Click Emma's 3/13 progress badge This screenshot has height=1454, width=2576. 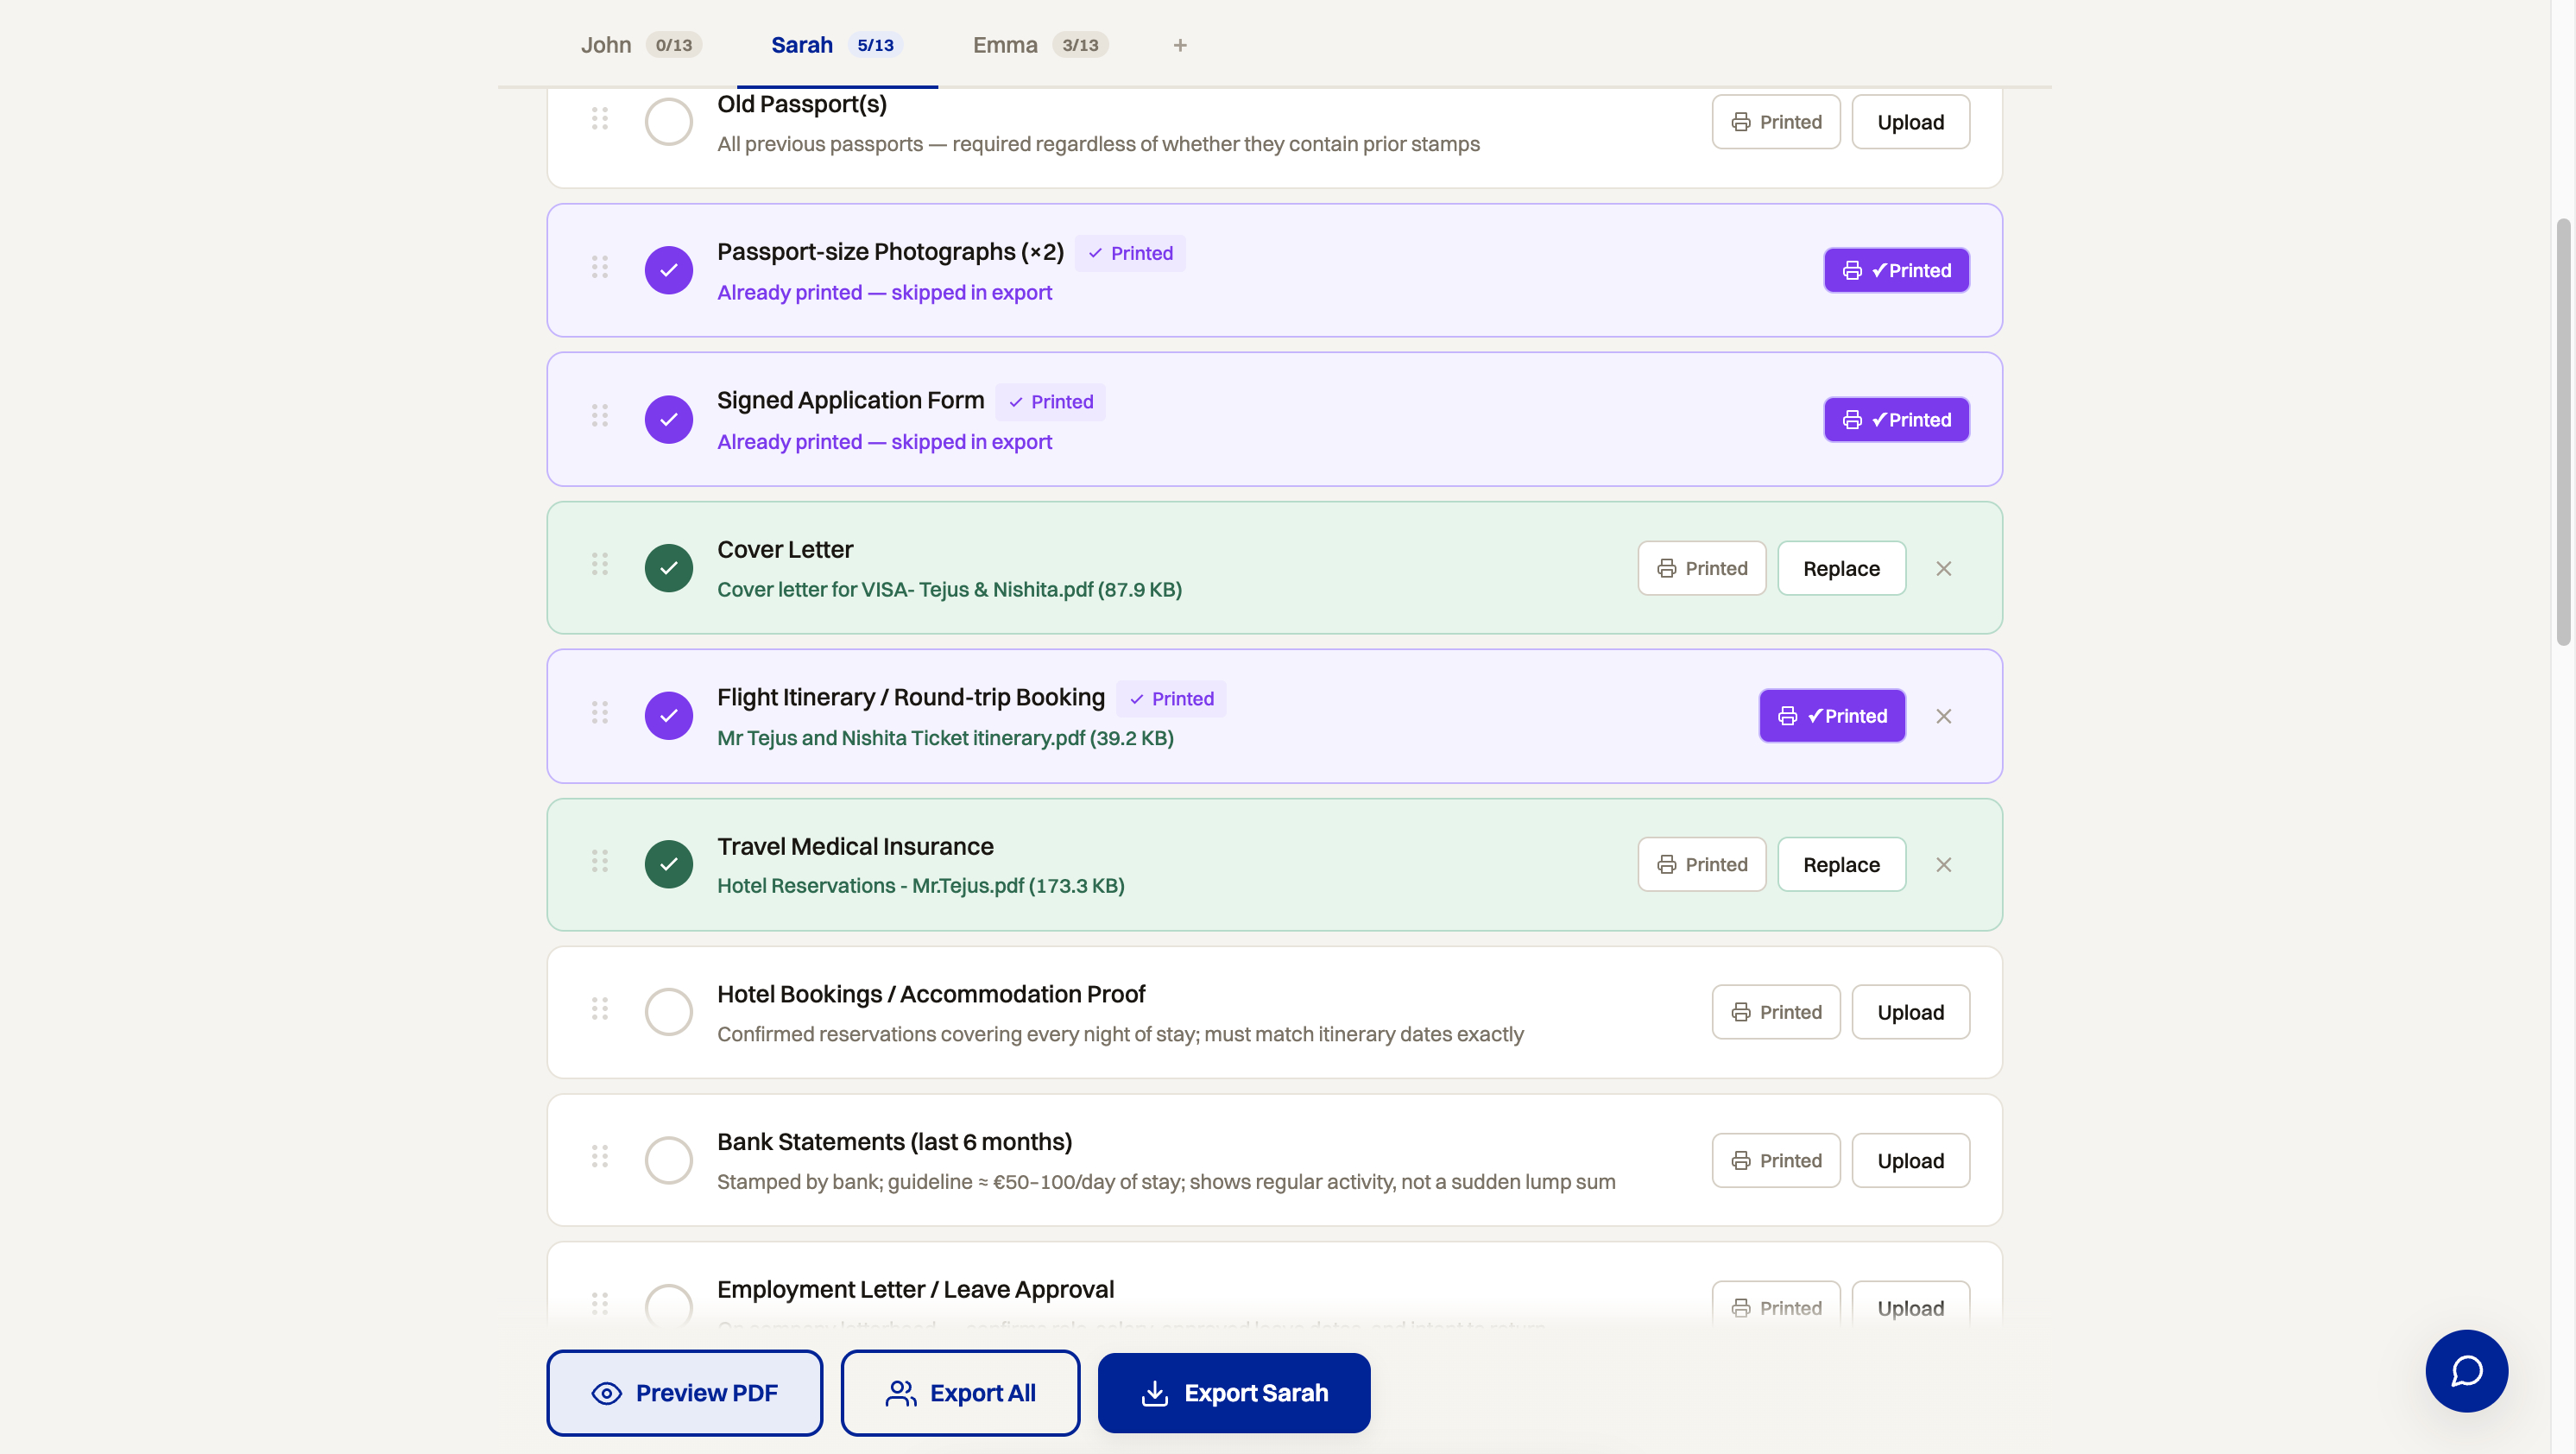[1080, 45]
